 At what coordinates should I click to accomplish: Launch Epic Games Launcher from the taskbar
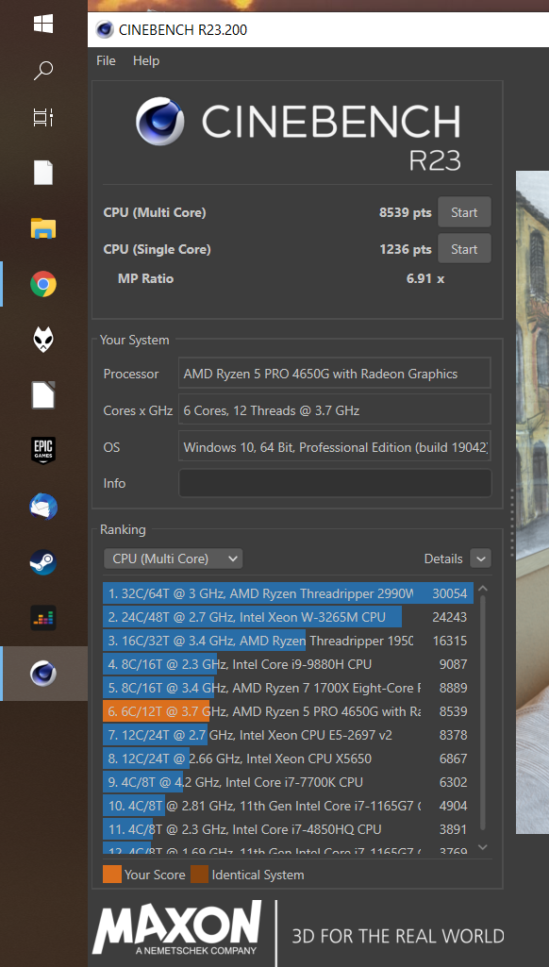pos(43,450)
